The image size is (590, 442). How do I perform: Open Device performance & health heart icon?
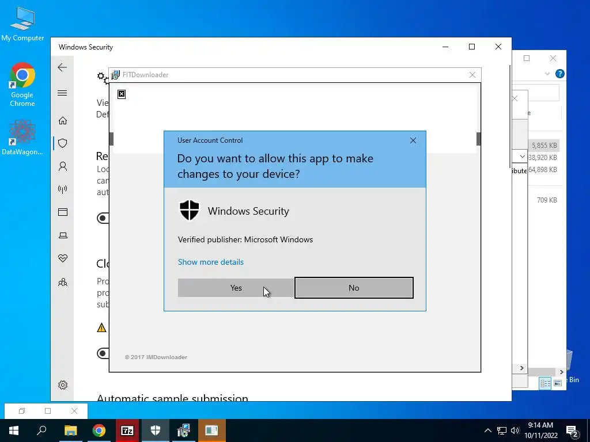[x=63, y=258]
